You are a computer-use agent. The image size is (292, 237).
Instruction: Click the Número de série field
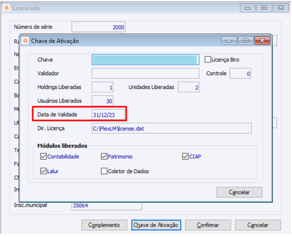(98, 27)
